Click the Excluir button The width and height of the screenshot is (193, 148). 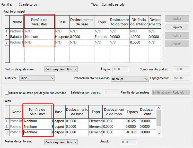[x=177, y=19]
